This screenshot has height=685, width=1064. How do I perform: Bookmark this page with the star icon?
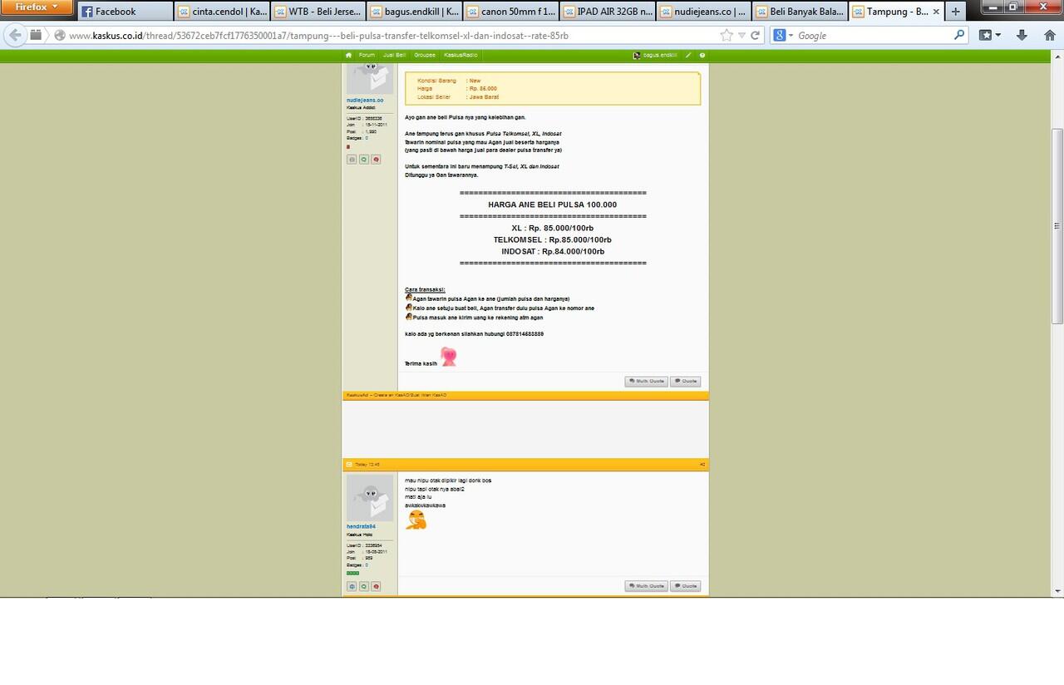727,36
